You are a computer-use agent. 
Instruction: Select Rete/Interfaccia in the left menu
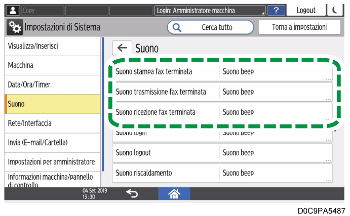click(x=53, y=123)
